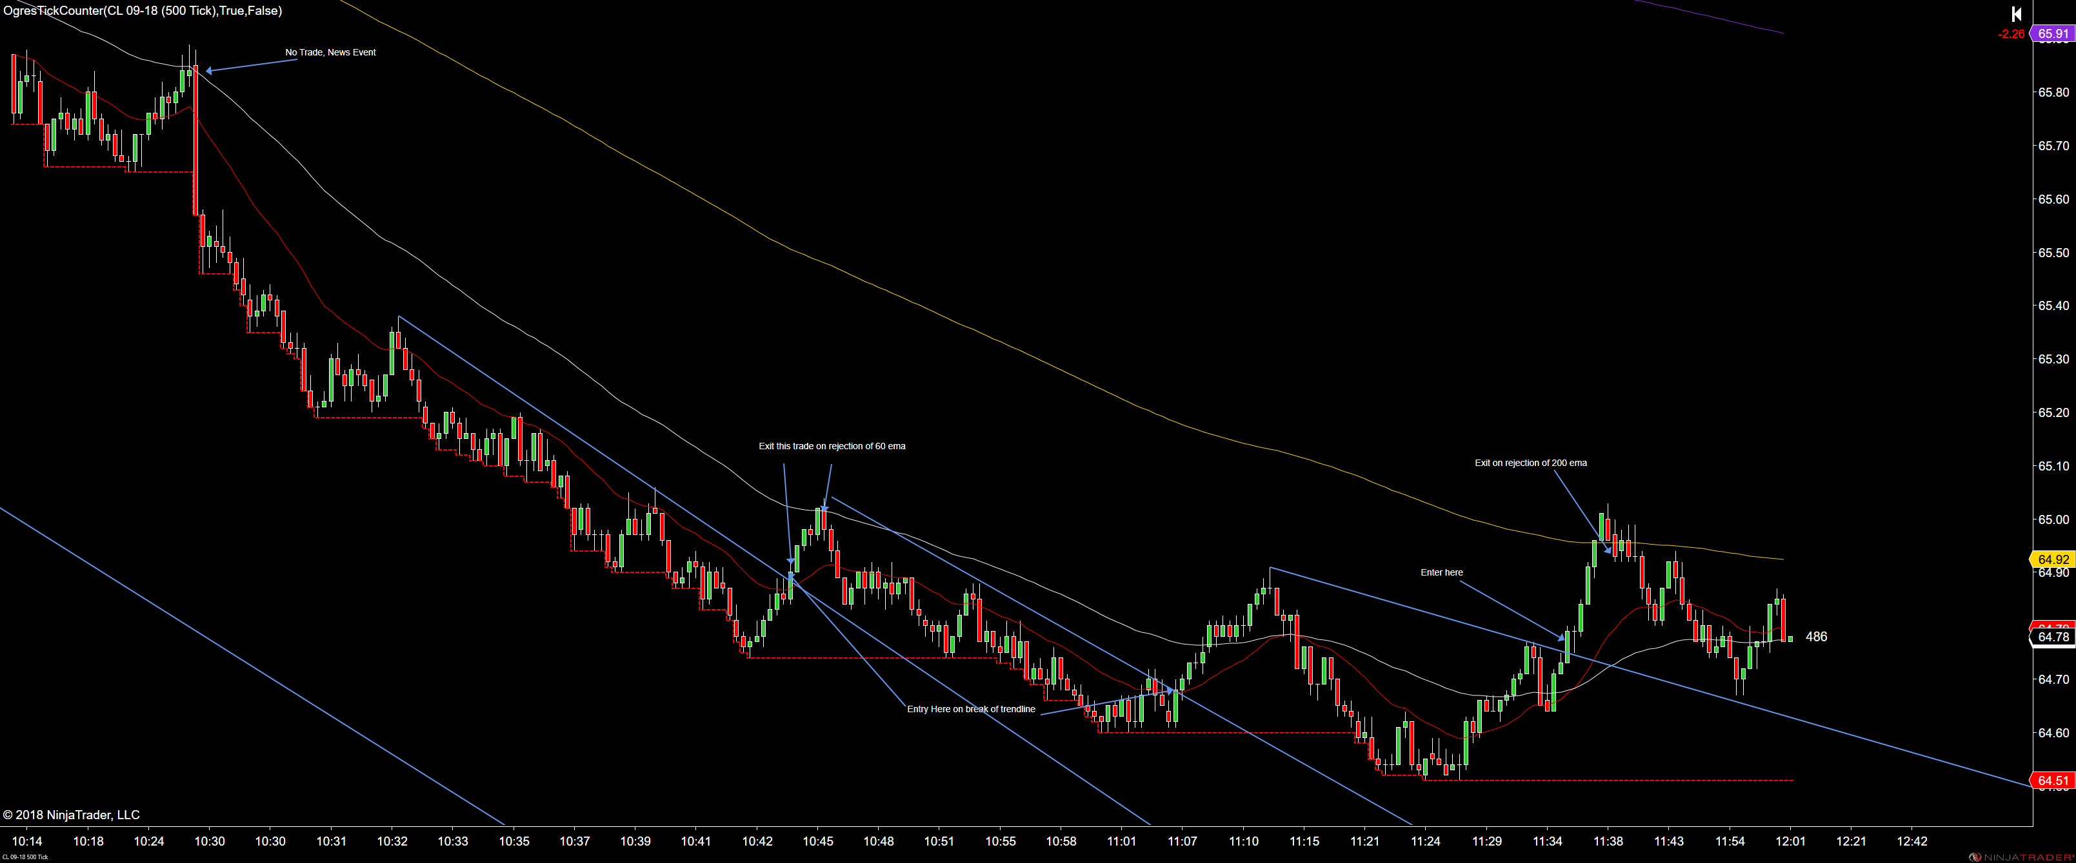Click the 10:33 time axis label
The image size is (2076, 863).
point(453,841)
